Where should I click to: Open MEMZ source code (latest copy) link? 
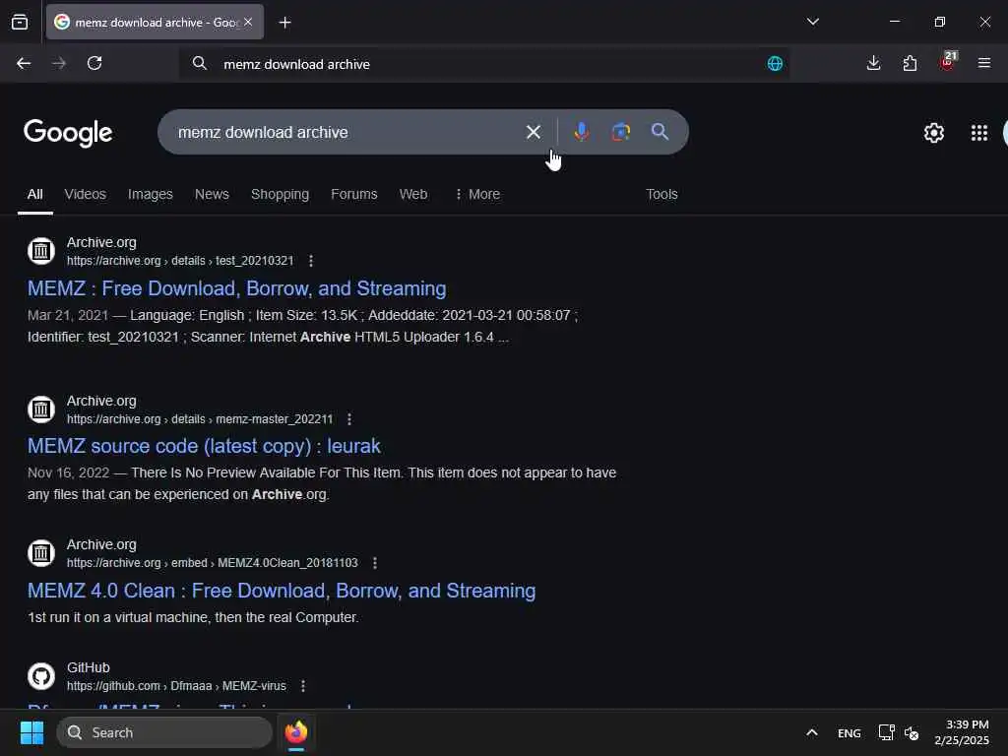[x=204, y=446]
